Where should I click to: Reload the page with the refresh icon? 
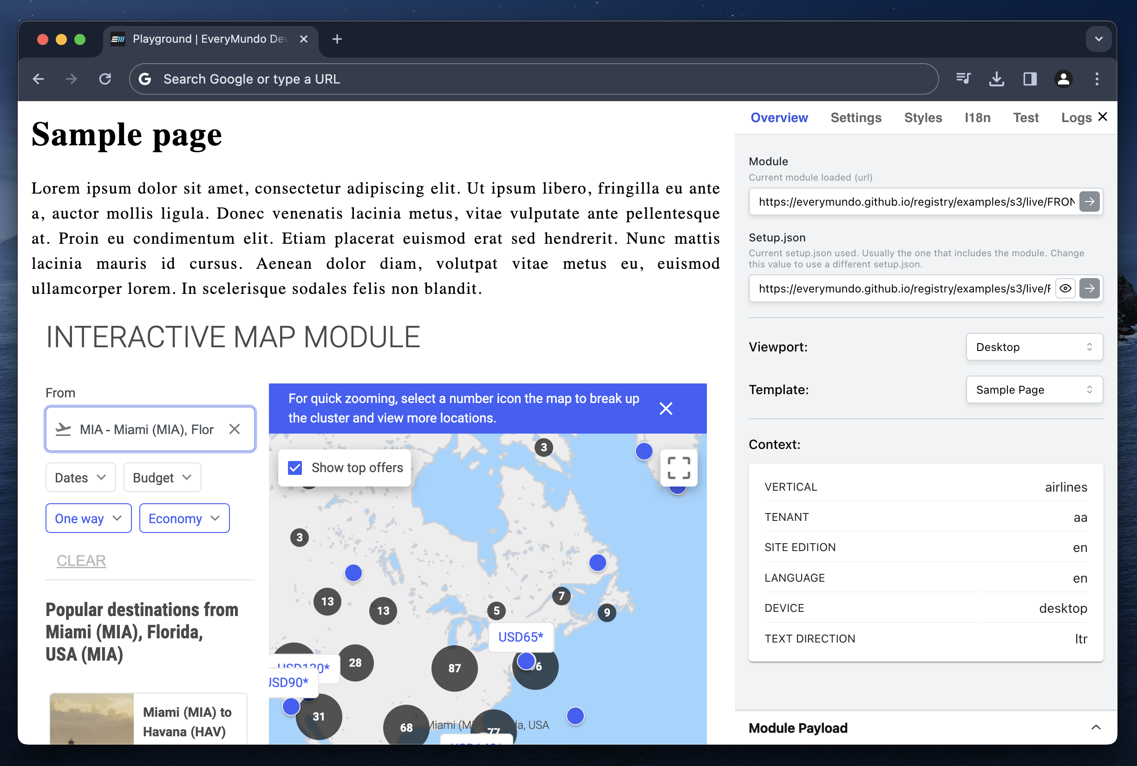[x=105, y=78]
